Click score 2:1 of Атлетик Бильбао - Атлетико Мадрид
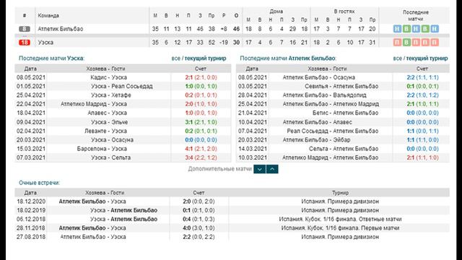The width and height of the screenshot is (462, 260). [411, 104]
